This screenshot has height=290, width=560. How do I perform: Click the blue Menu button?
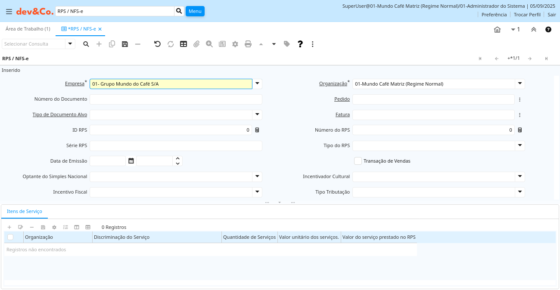pyautogui.click(x=195, y=11)
